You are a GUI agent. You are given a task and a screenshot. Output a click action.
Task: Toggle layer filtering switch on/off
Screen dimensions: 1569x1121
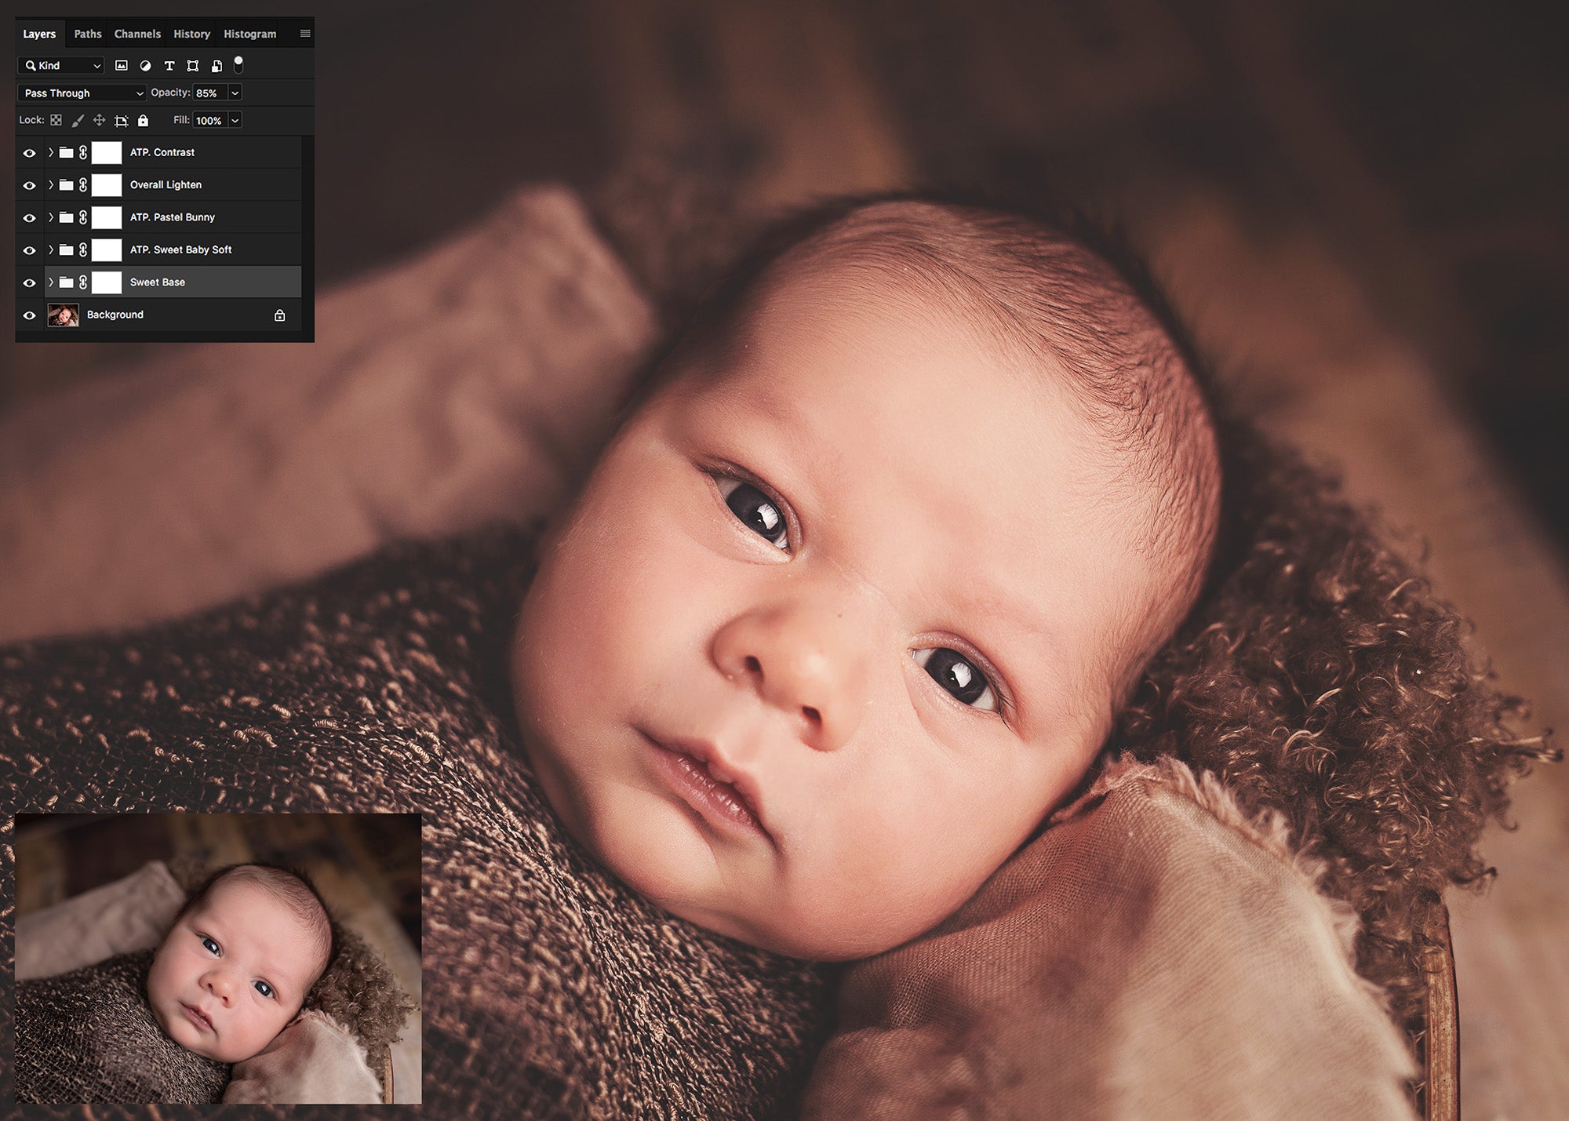(238, 64)
